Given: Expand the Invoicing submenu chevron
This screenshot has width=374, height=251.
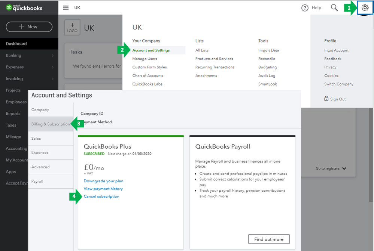Looking at the screenshot, I should click(x=52, y=79).
